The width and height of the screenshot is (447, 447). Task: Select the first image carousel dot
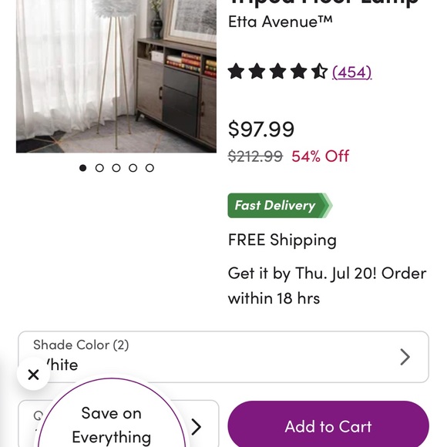pyautogui.click(x=82, y=168)
